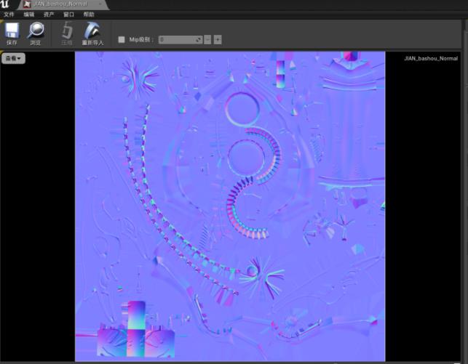The image size is (468, 364).
Task: Open the Window (窗口) menu
Action: 68,15
